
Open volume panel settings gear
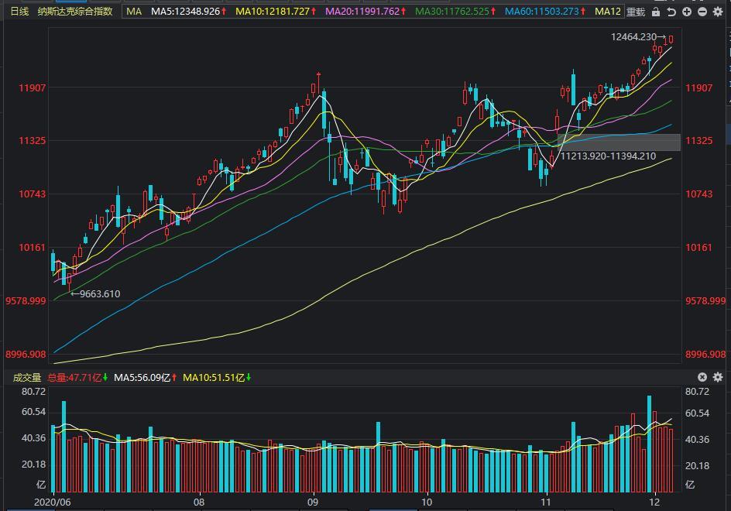[718, 377]
